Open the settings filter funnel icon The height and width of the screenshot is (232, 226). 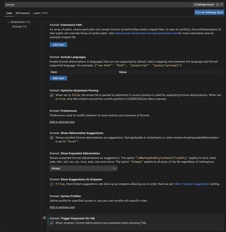222,5
